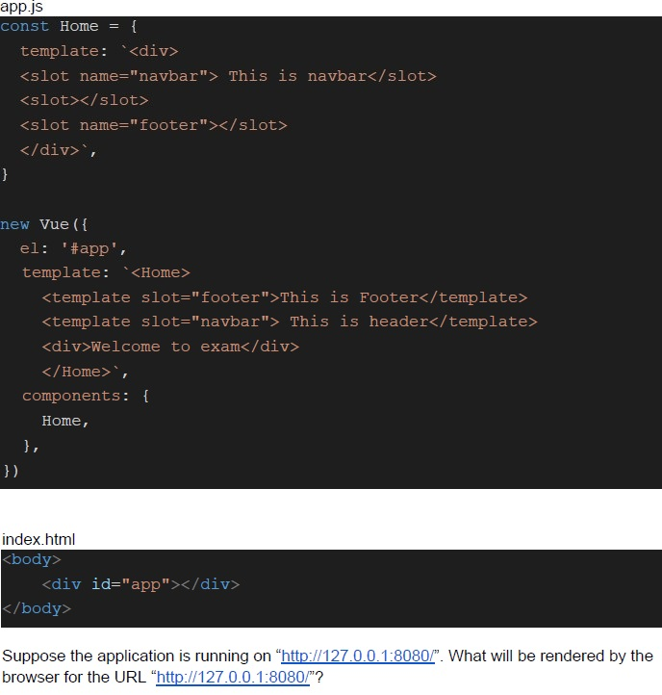Click the 'template: `<Home>' line

click(x=106, y=272)
